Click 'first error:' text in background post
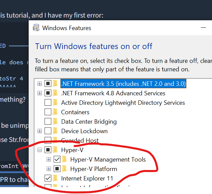This screenshot has height=194, width=212. pos(88,15)
